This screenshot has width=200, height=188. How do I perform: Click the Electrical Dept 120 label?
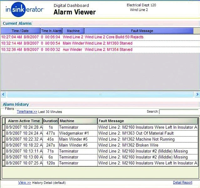pyautogui.click(x=141, y=5)
